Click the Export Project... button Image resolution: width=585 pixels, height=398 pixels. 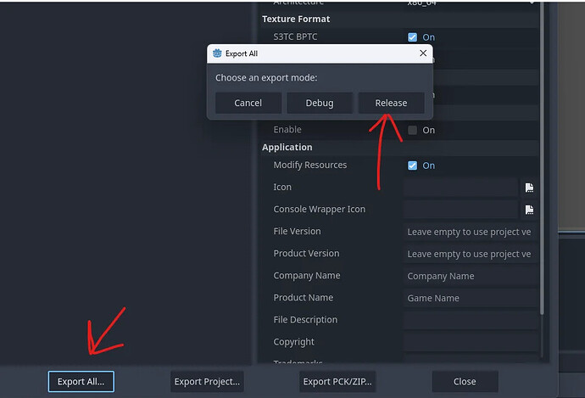pos(207,382)
